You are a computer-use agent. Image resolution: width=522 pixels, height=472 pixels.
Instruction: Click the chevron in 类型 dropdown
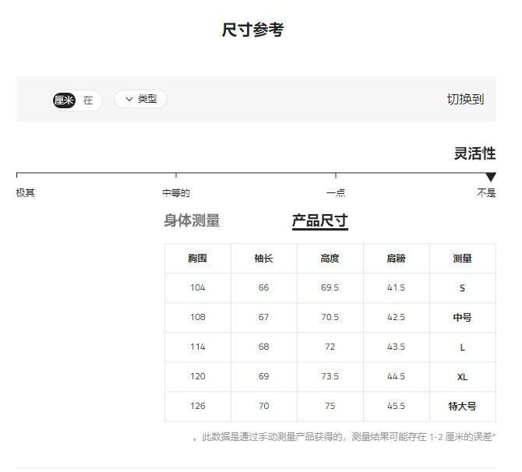pos(129,99)
